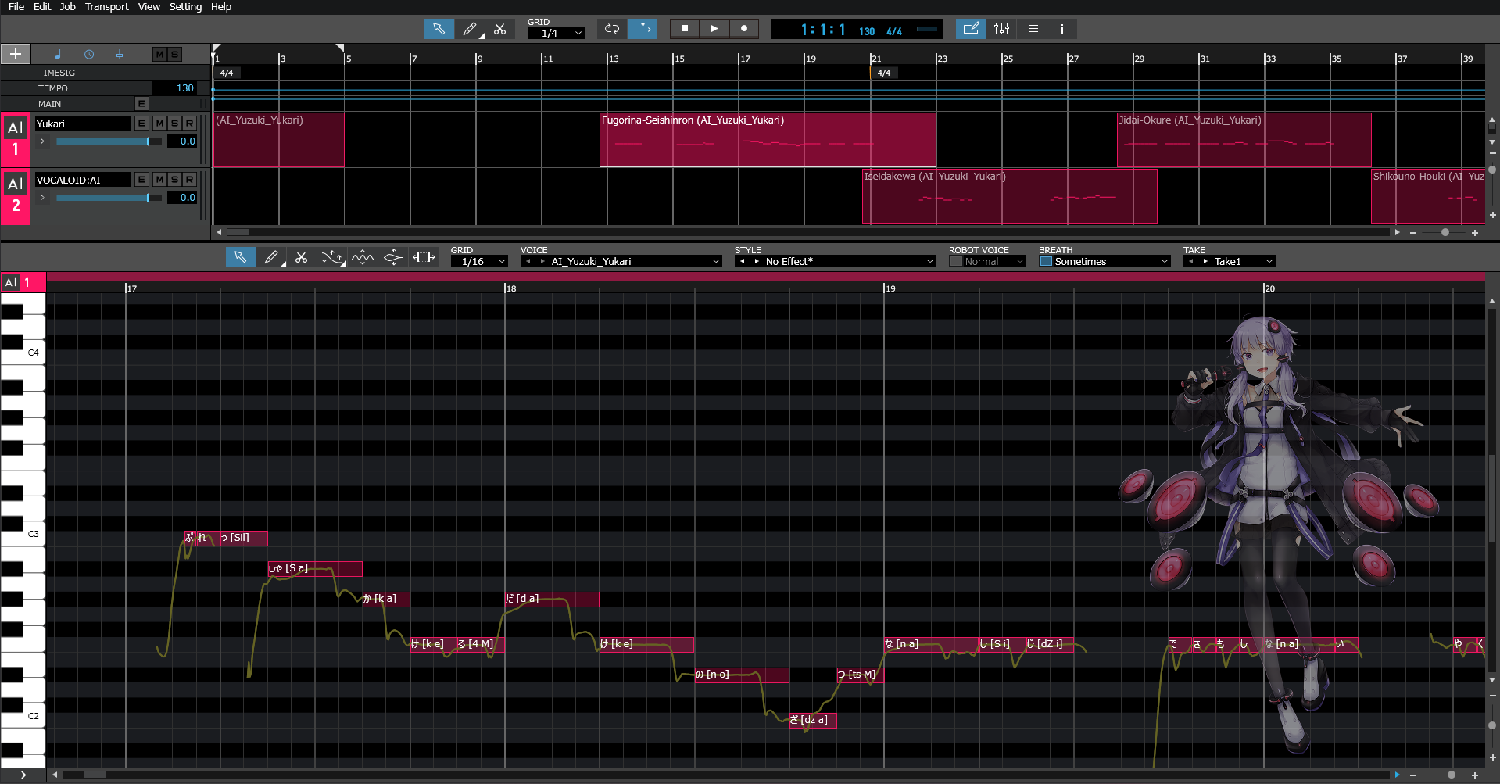1500x784 pixels.
Task: Open the info inspector icon
Action: [x=1062, y=29]
